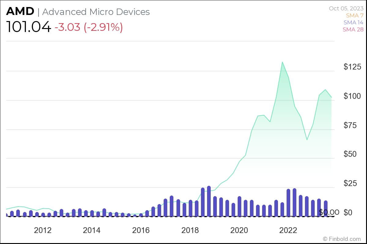Click the $0.00 baseline label
The width and height of the screenshot is (367, 244).
[x=329, y=212]
